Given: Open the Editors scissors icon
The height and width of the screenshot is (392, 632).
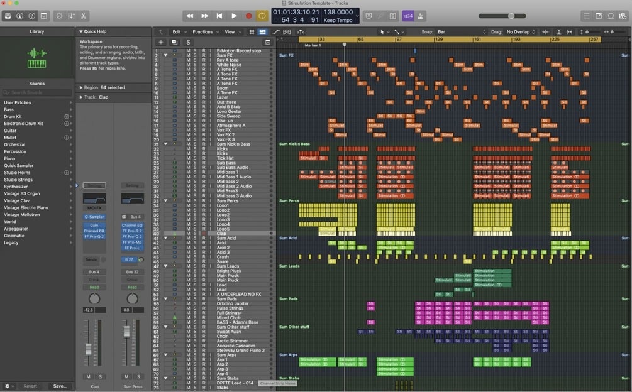Looking at the screenshot, I should pos(83,16).
